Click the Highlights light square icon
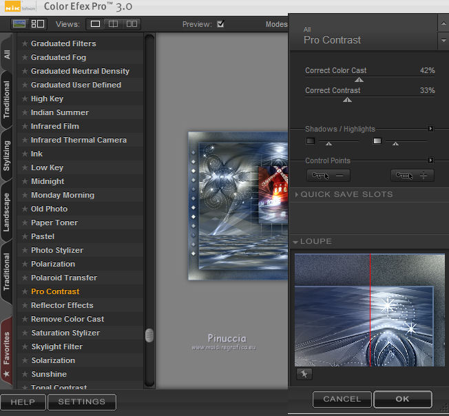 377,141
